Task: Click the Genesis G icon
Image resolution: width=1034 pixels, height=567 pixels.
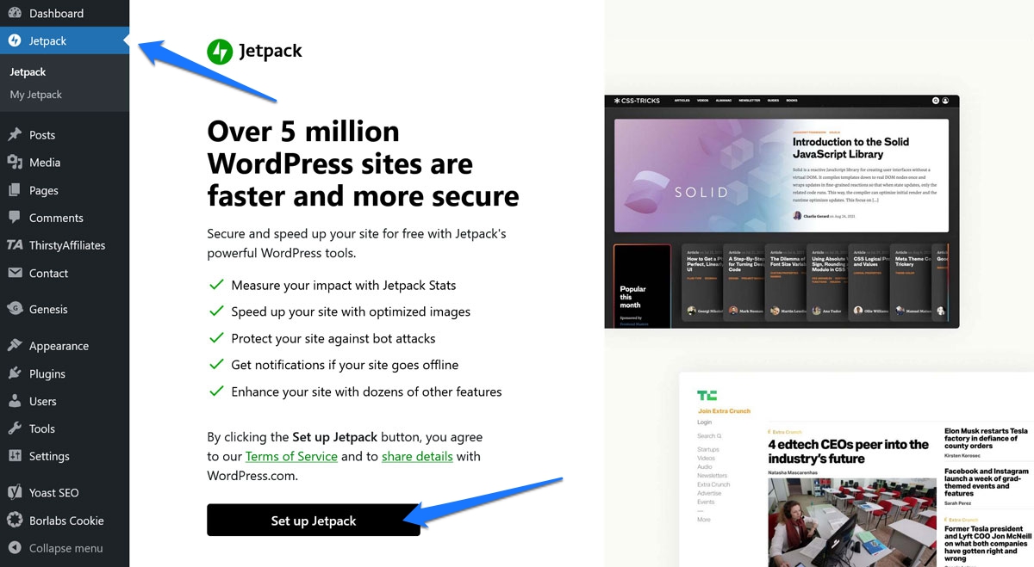Action: [x=14, y=309]
